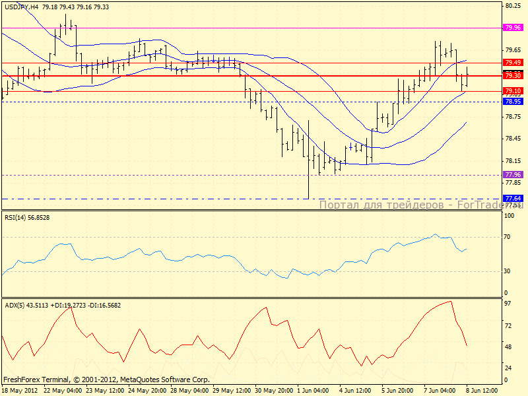Click the red 79.49 price tag
The width and height of the screenshot is (528, 396).
pos(513,62)
